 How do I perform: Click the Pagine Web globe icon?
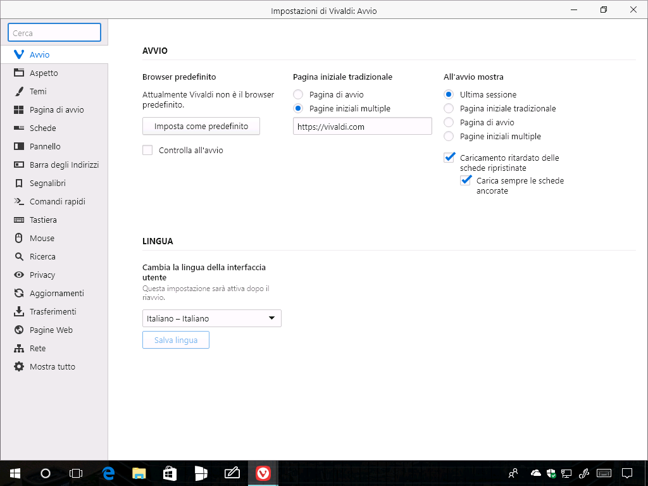tap(19, 330)
